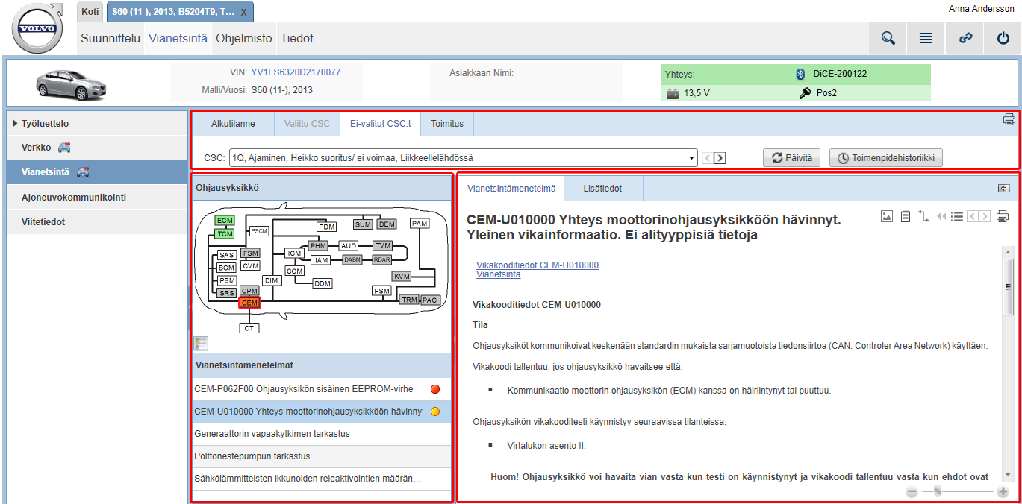Select the TCM control unit in the diagram
Viewport: 1022px width, 504px height.
[225, 234]
